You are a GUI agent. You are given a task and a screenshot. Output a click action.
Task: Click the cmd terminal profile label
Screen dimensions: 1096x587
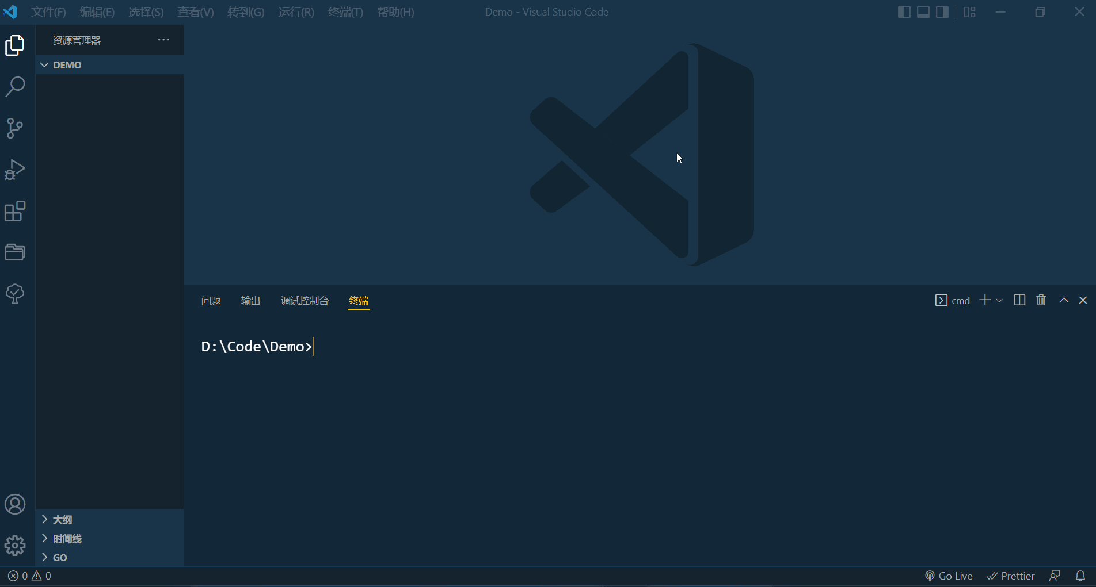click(x=953, y=300)
